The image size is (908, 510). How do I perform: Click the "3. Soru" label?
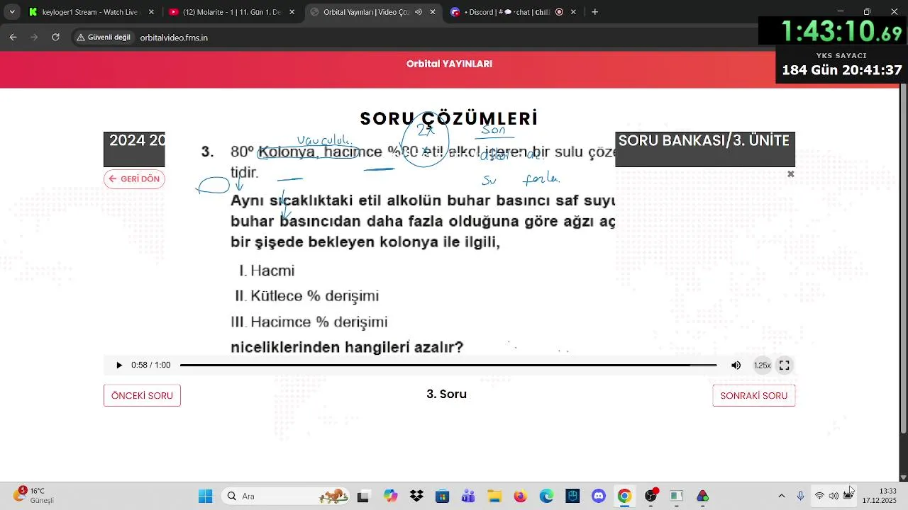[x=447, y=394]
